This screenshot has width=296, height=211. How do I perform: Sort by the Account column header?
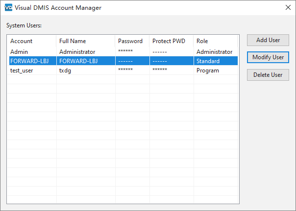click(x=31, y=41)
